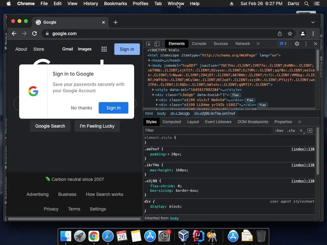Toggle the device toolbar icon

click(x=157, y=44)
